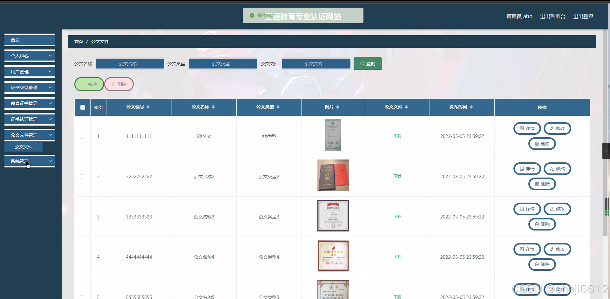
Task: Focus the 公文文件 search input
Action: click(x=316, y=64)
